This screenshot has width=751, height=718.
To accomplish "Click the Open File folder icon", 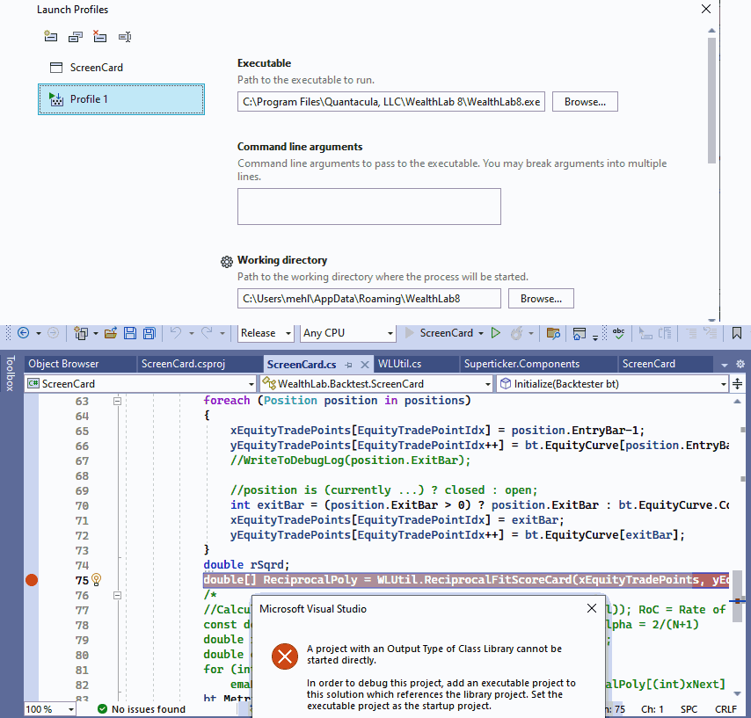I will [111, 333].
